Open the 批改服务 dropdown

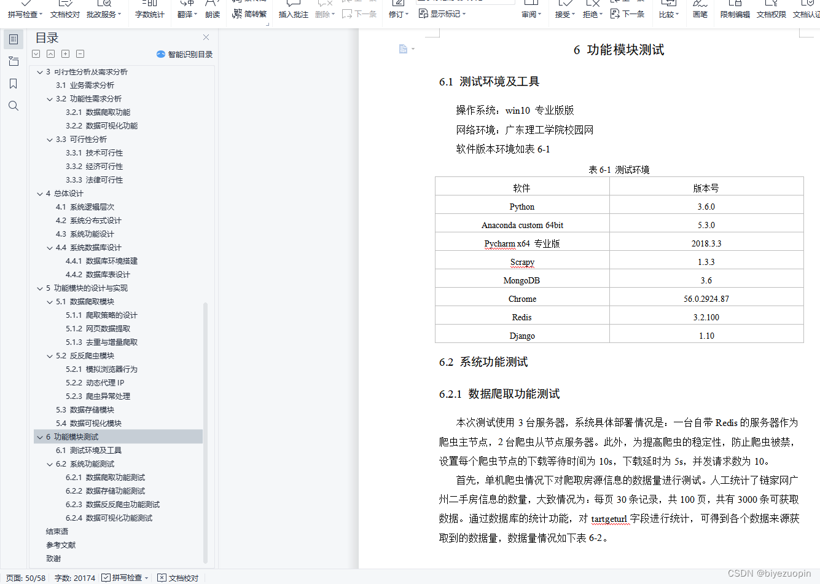coord(104,14)
